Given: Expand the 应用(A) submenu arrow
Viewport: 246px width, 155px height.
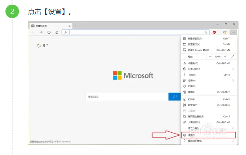Looking at the screenshot, I should coord(233,80).
